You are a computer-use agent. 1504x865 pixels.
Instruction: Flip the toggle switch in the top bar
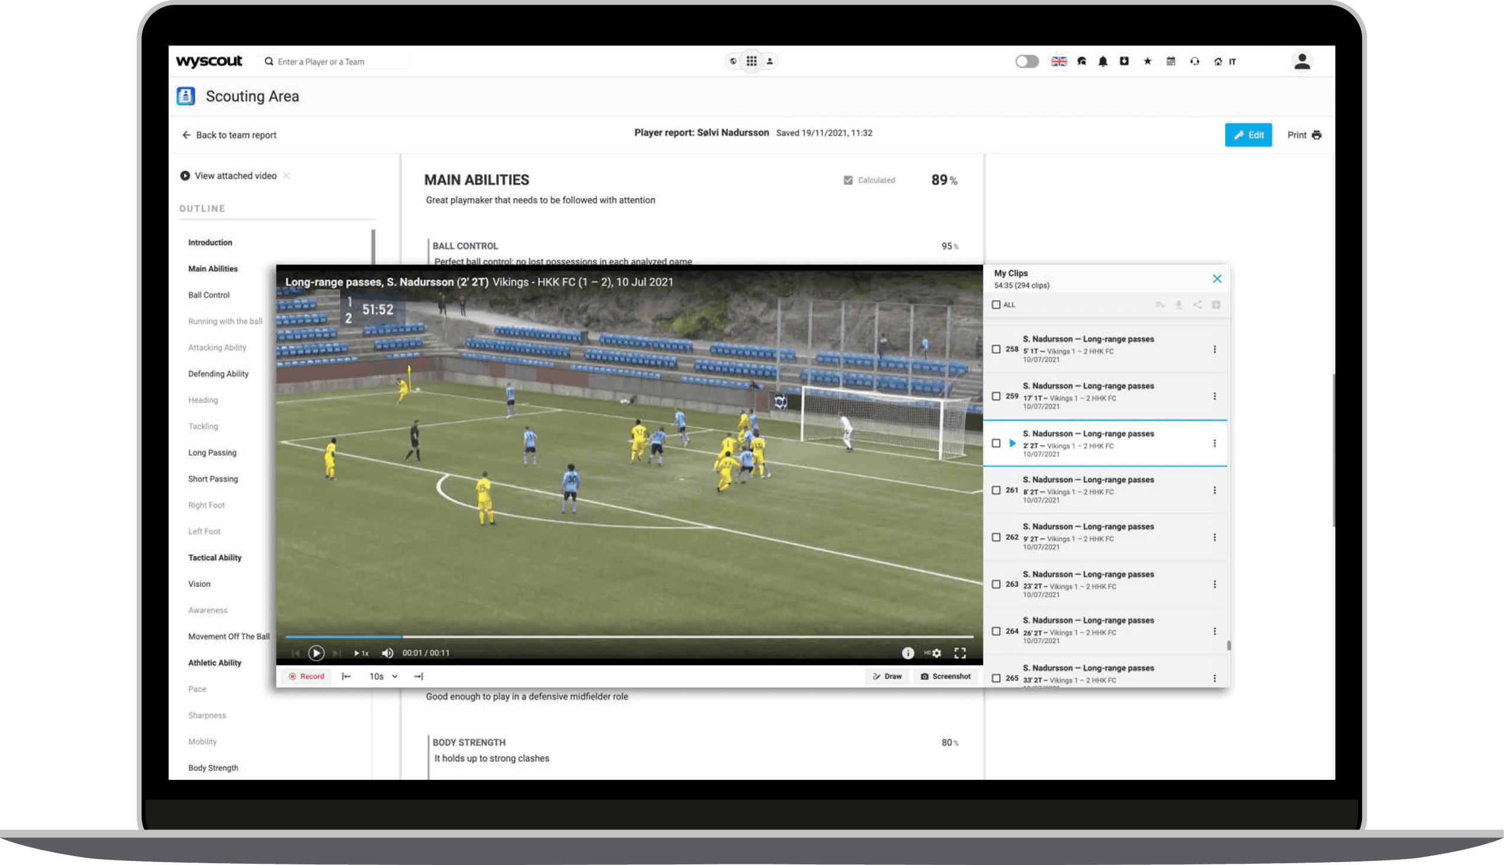pos(1026,61)
